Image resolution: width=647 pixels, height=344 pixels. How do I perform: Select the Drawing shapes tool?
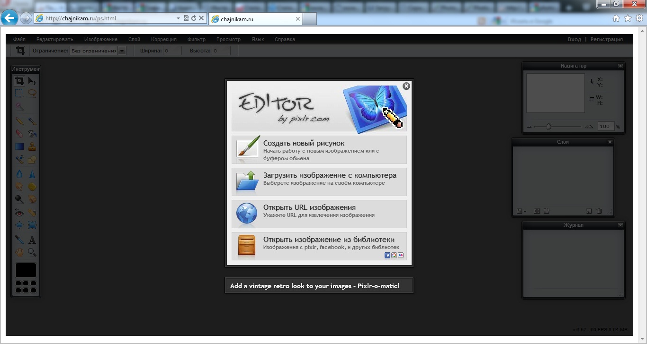32,160
